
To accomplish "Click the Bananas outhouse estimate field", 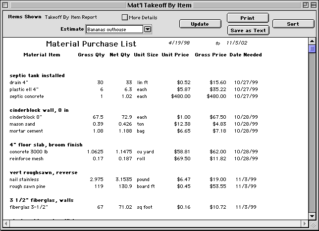I will (x=114, y=29).
